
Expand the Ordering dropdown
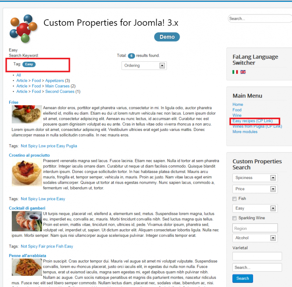144,66
